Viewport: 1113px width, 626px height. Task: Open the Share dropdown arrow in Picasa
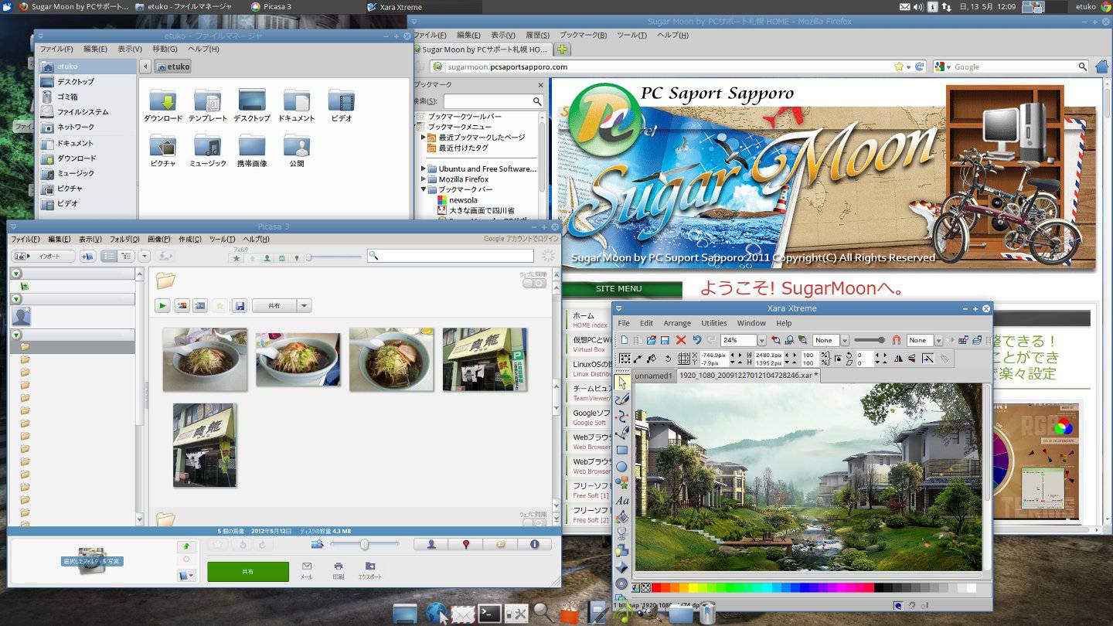(x=305, y=306)
